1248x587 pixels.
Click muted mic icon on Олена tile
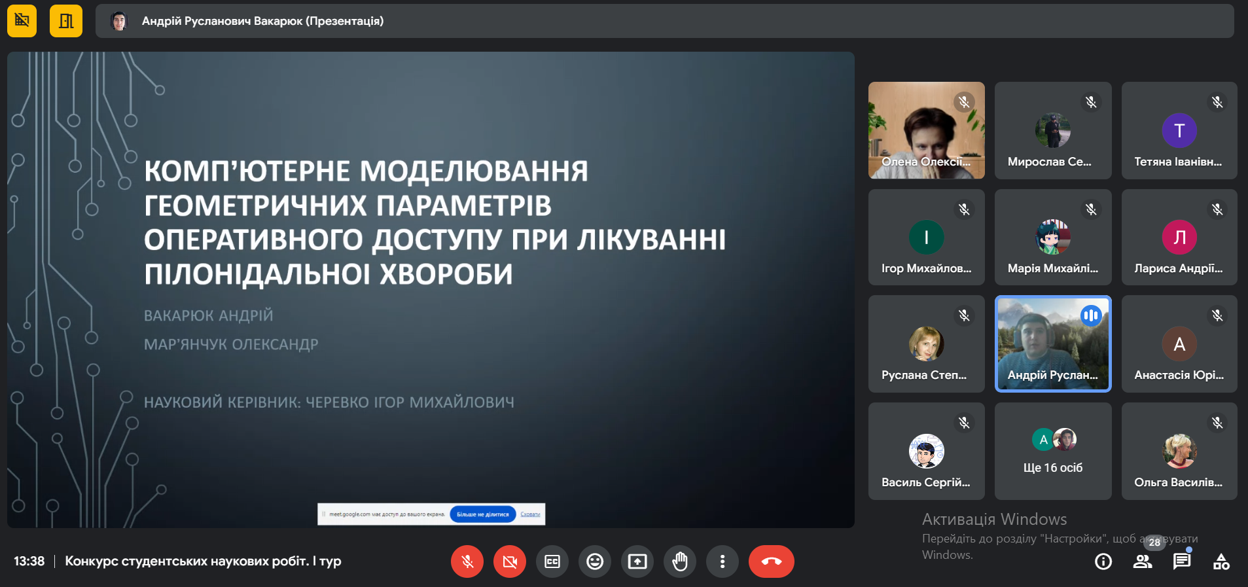[964, 102]
